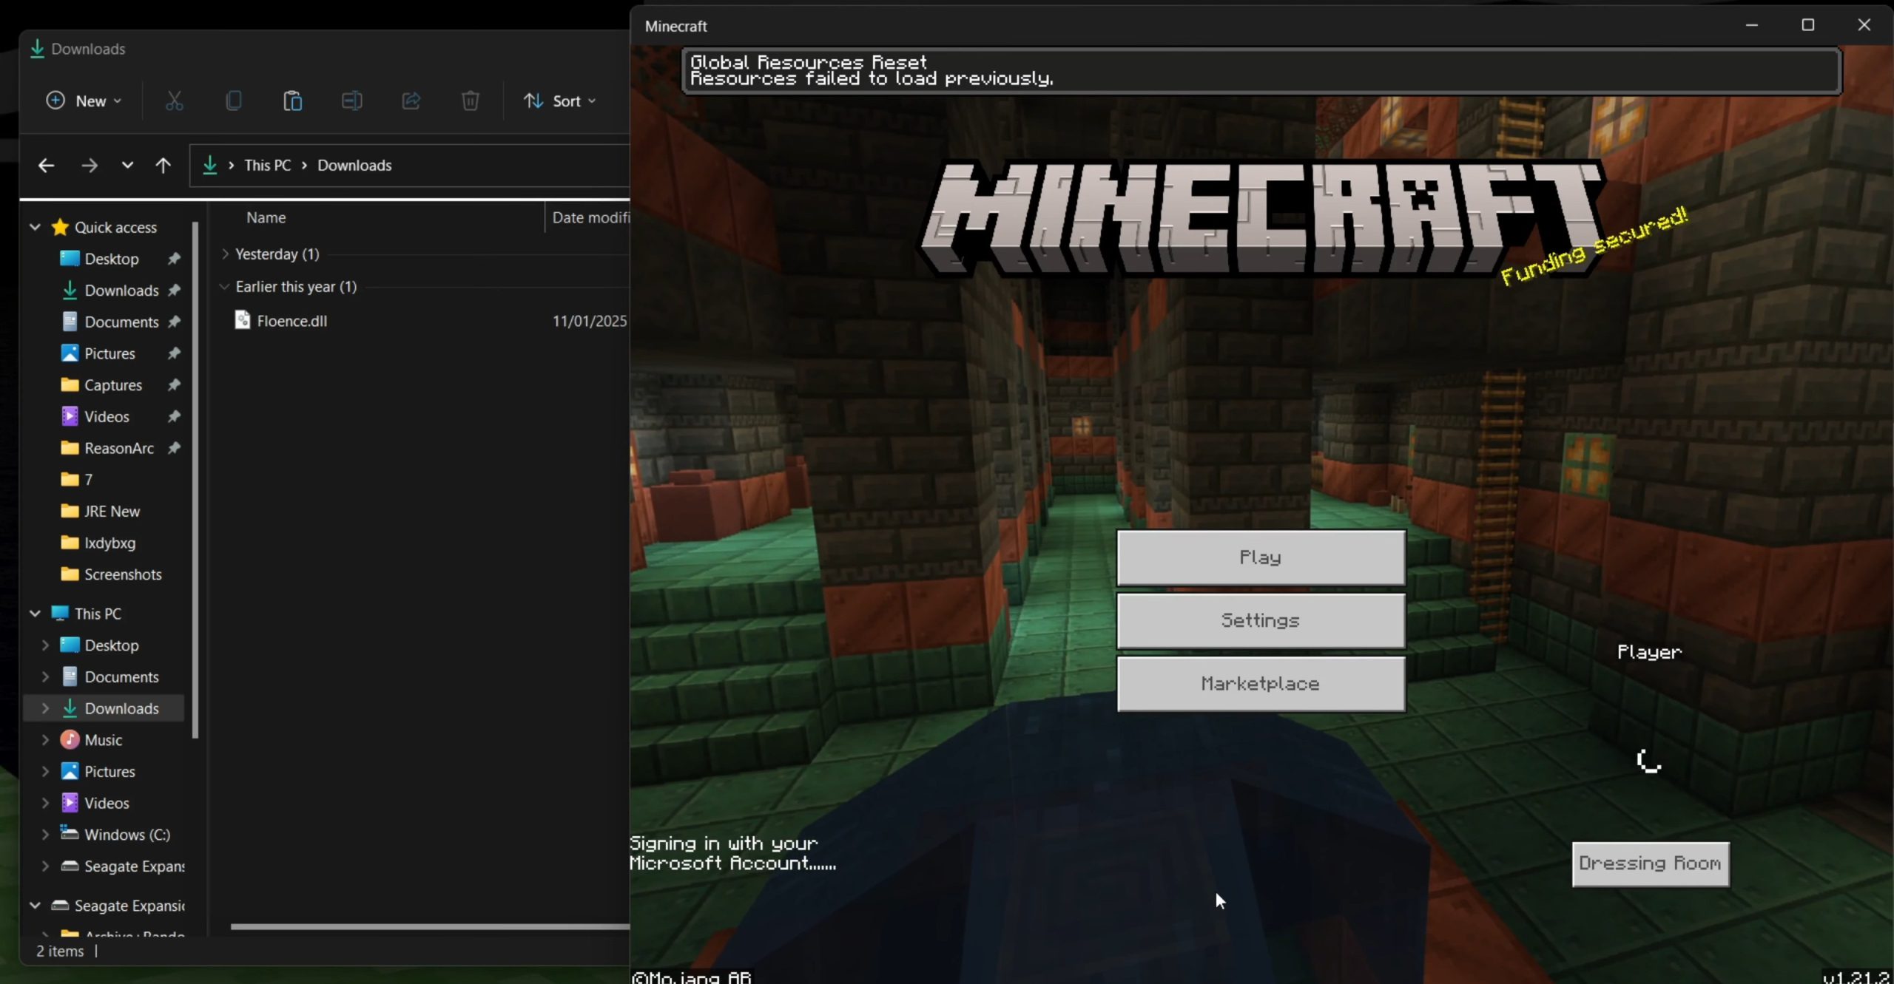
Task: Open the Dressing Room button
Action: 1650,863
